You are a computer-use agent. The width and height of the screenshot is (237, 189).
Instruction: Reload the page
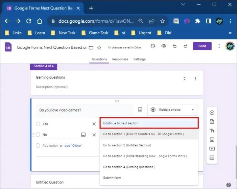coord(29,21)
